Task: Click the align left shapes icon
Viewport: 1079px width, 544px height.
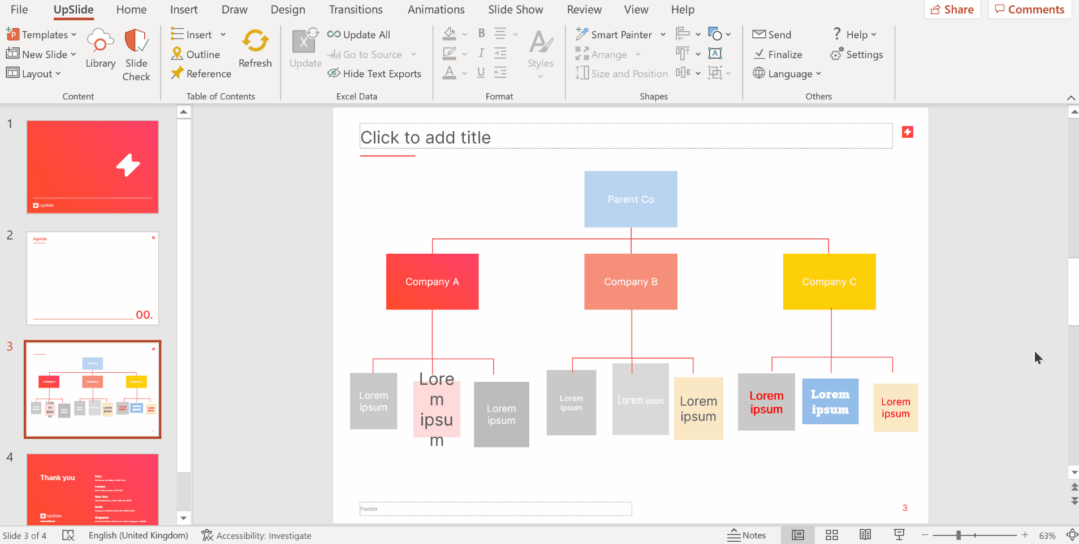Action: click(683, 34)
